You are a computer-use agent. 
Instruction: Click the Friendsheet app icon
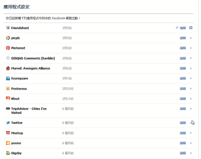tap(8, 28)
